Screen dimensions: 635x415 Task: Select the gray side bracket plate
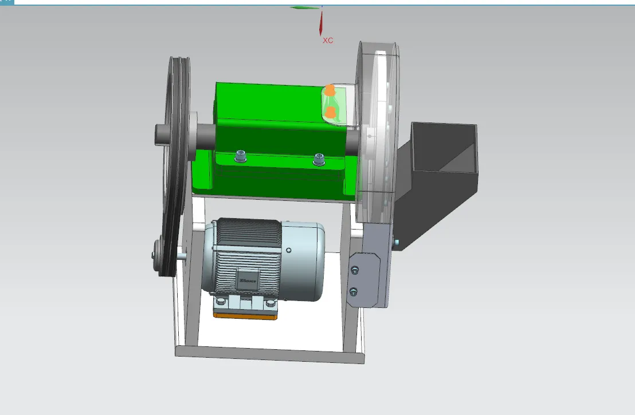364,280
